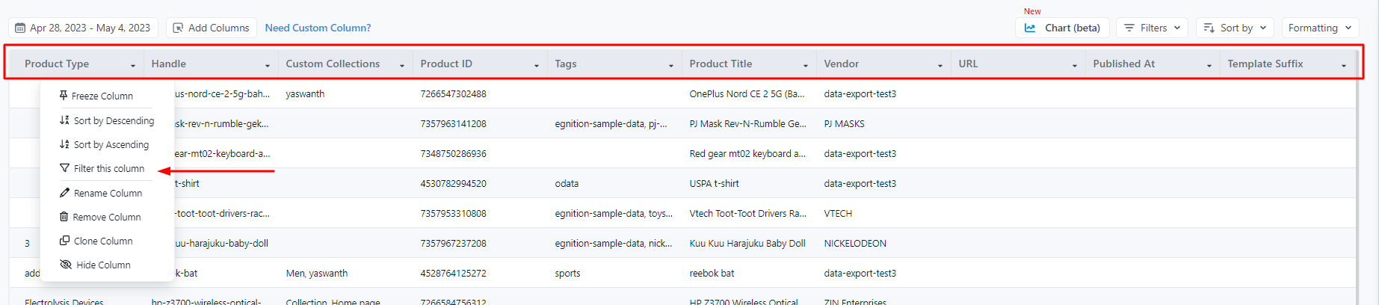Open the Product ID column menu arrow

(537, 66)
